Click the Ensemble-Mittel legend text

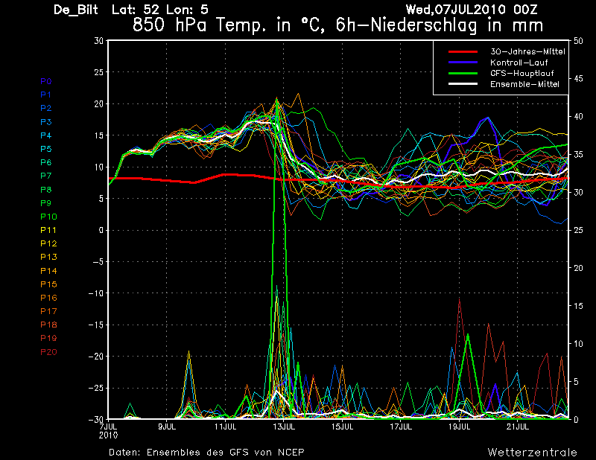pyautogui.click(x=524, y=84)
